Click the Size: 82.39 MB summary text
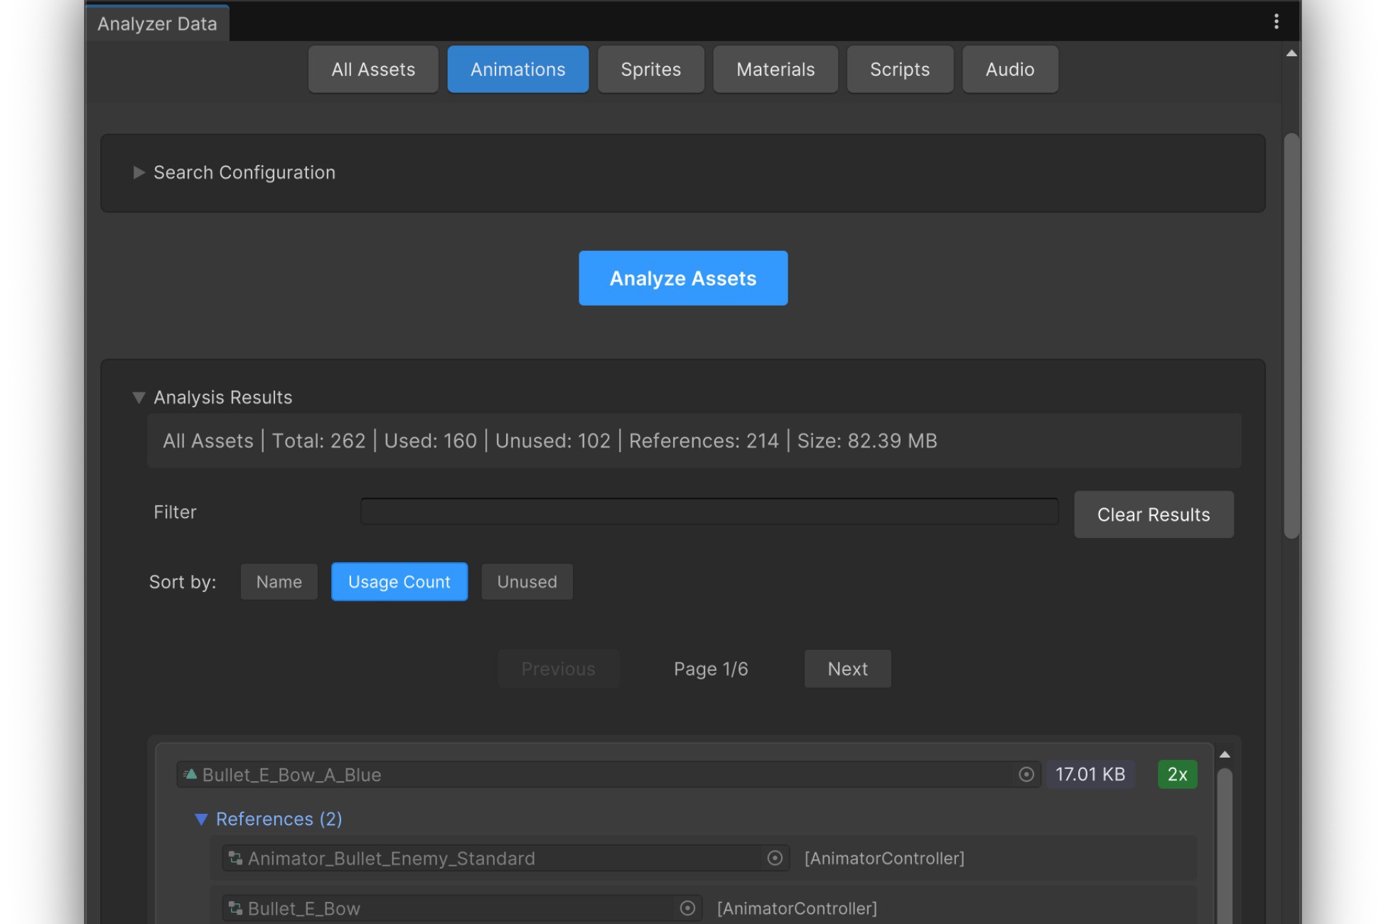 (x=866, y=441)
